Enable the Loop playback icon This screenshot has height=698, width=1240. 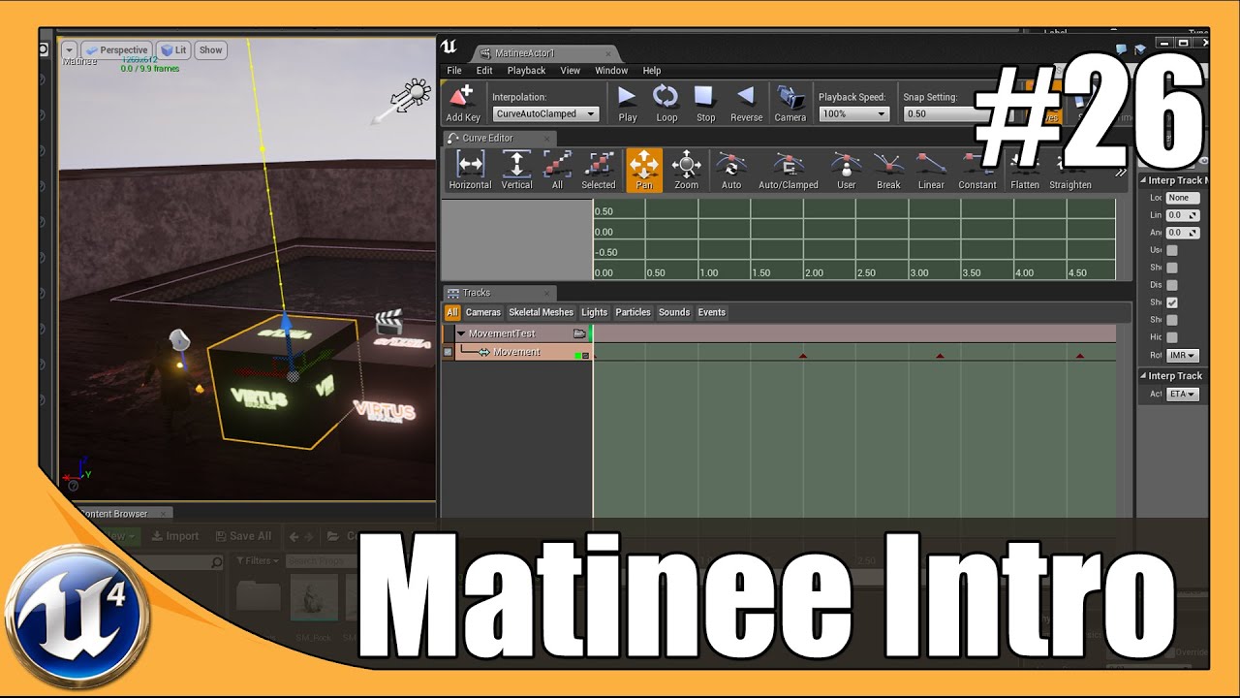[666, 103]
